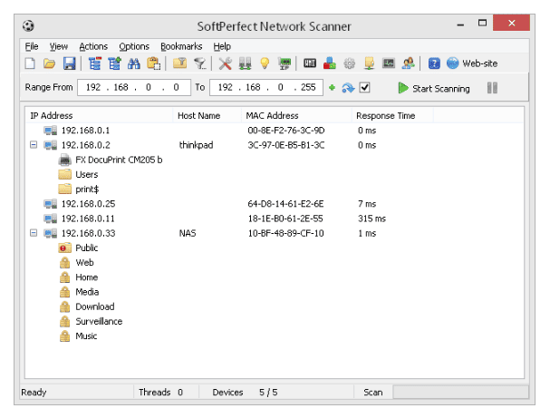550x418 pixels.
Task: Collapse all tree items toolbar icon
Action: click(95, 63)
